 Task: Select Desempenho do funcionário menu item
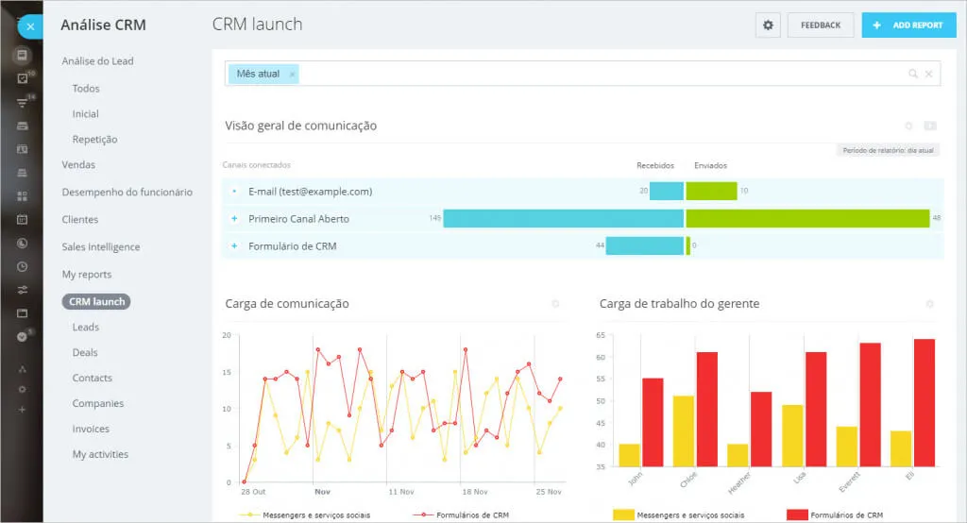point(127,192)
